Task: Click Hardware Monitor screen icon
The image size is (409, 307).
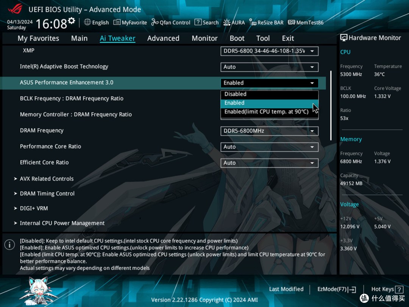Action: point(344,38)
